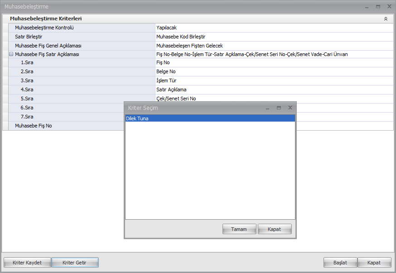Open Muhasebeleştirme Kontrolü value Yapılacak
The image size is (396, 273).
coord(274,28)
